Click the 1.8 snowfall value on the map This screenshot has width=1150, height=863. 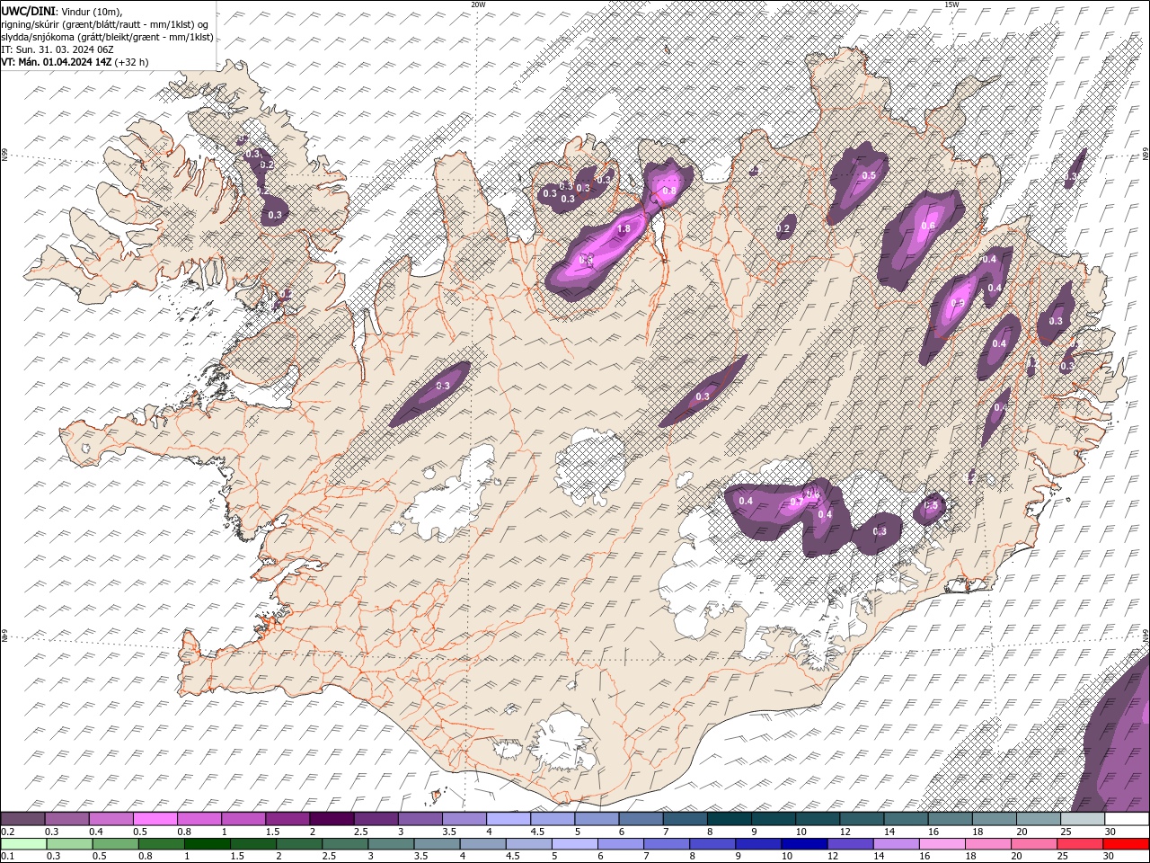(624, 229)
